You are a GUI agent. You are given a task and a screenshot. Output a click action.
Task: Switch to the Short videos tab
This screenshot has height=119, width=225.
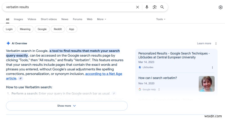tap(49, 19)
